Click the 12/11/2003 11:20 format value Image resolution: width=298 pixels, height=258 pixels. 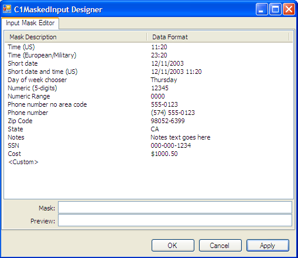[x=176, y=72]
